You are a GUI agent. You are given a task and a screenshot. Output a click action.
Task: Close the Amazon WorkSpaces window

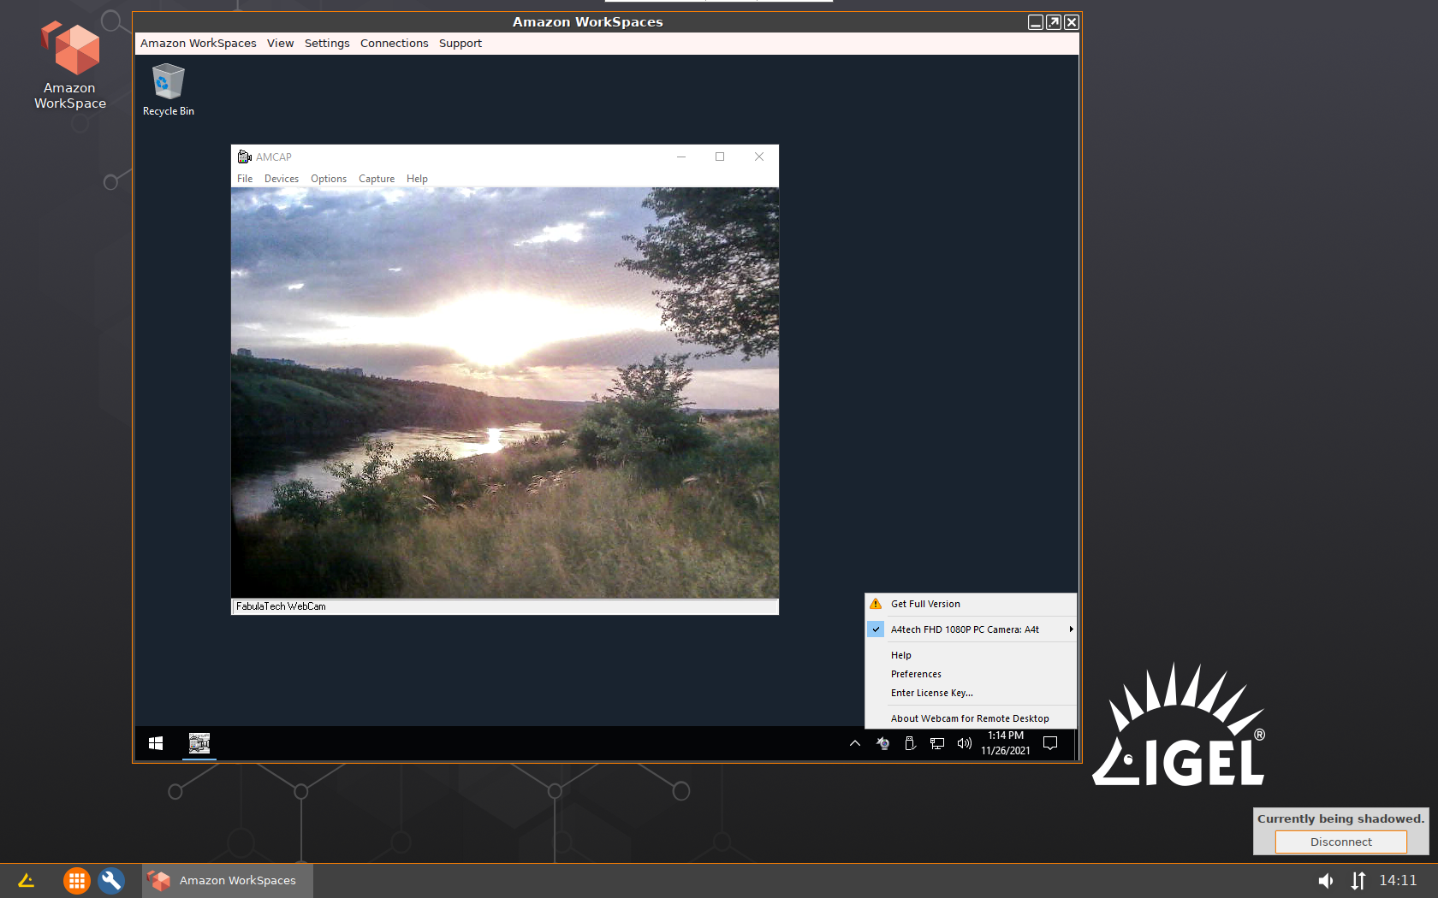(x=1072, y=22)
